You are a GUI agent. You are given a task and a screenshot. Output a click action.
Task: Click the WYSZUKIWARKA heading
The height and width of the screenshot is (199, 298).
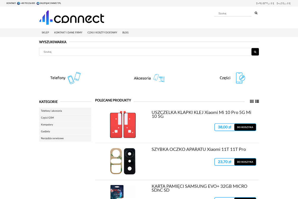[x=53, y=42]
